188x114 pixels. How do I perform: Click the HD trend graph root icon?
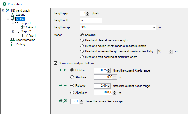coord(8,10)
